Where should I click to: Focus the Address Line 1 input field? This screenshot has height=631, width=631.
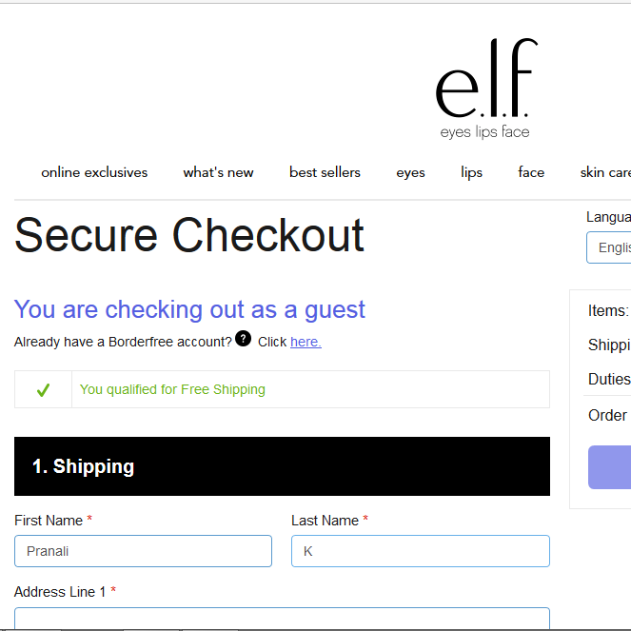pyautogui.click(x=282, y=619)
